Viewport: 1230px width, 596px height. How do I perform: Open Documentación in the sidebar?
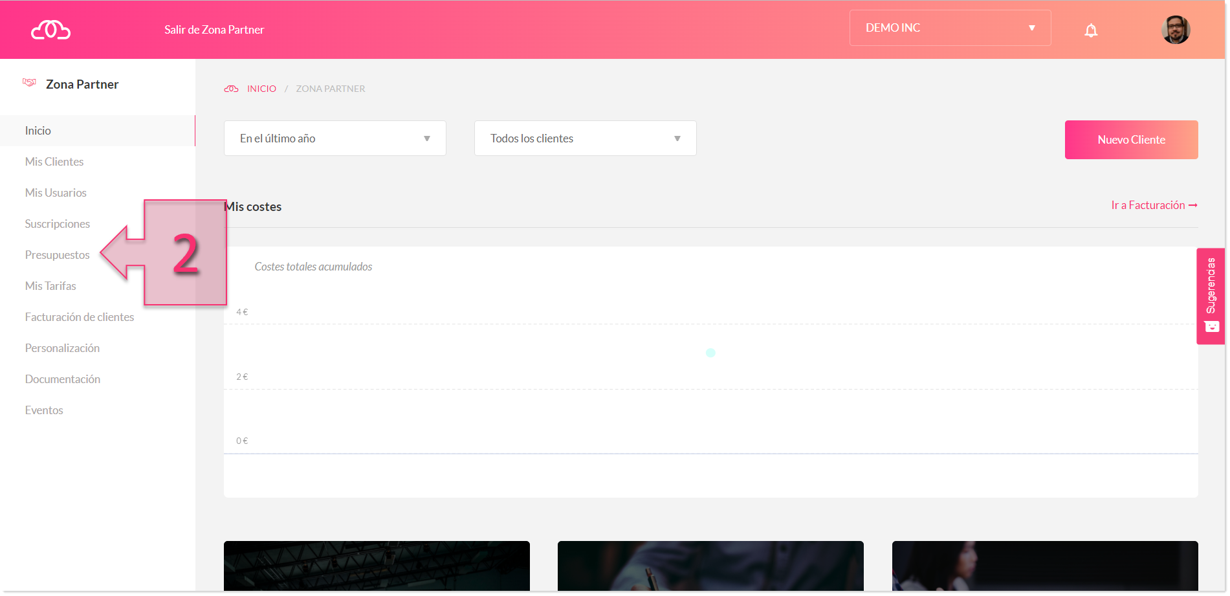63,379
